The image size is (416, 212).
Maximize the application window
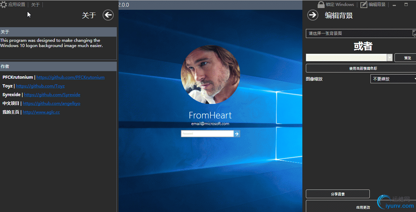click(406, 5)
